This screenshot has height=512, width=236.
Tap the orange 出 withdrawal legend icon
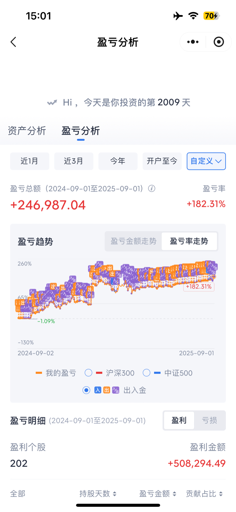(x=107, y=390)
